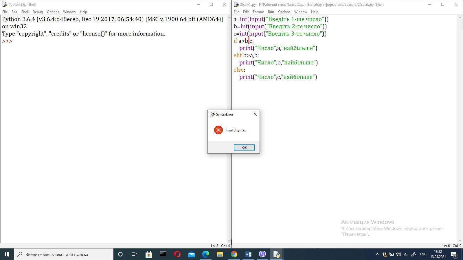Open the Command Prompt taskbar icon
The width and height of the screenshot is (463, 260).
coord(163,254)
